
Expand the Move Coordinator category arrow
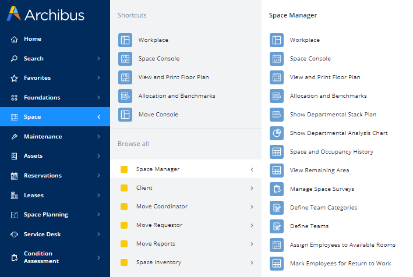pos(252,207)
